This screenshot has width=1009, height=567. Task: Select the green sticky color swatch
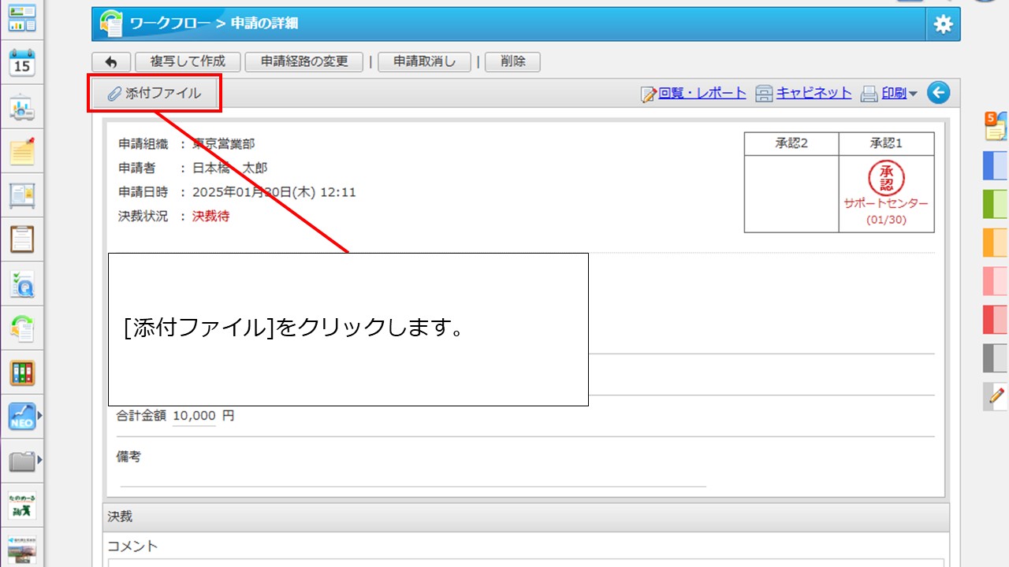pos(996,204)
